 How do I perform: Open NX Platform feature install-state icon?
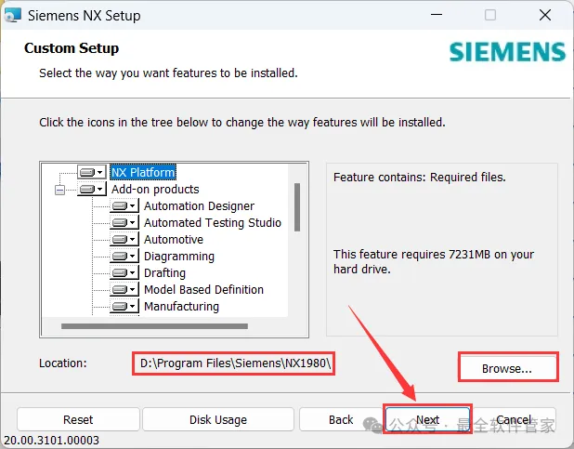pyautogui.click(x=92, y=172)
